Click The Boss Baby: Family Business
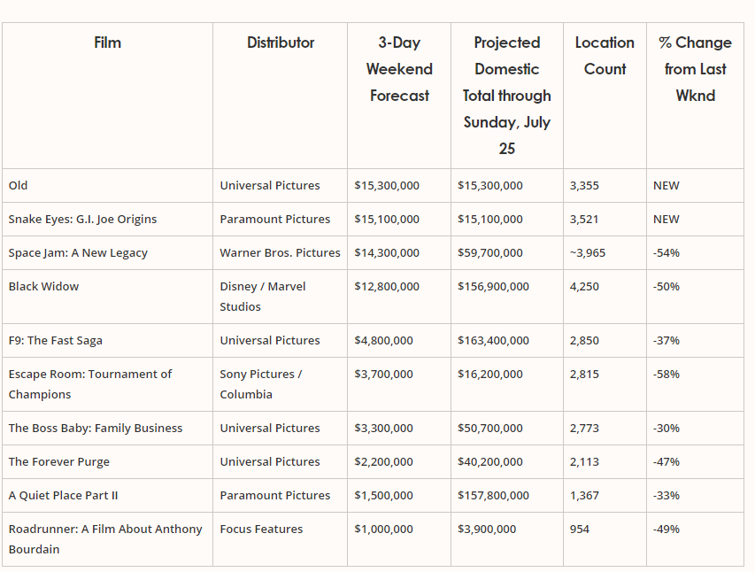 [x=96, y=429]
